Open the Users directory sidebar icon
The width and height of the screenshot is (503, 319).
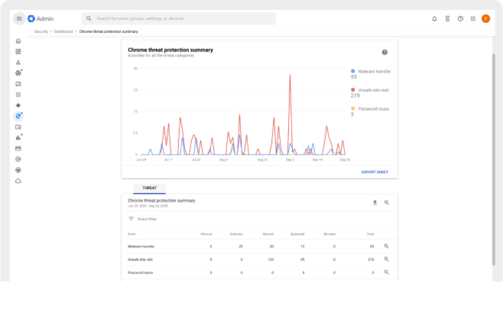[18, 62]
